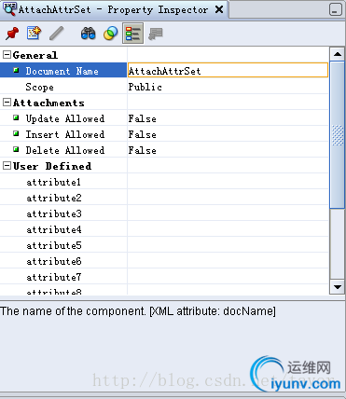Click the vertical scrollbar thumb

(338, 134)
